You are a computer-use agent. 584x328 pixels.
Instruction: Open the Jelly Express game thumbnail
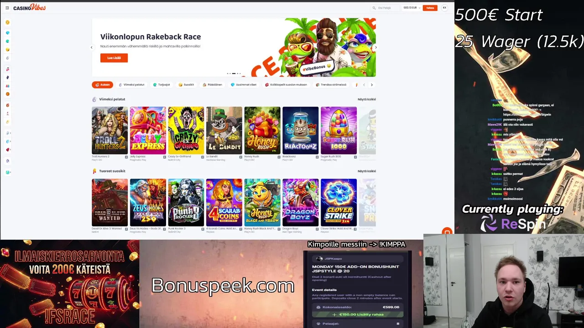(x=148, y=131)
